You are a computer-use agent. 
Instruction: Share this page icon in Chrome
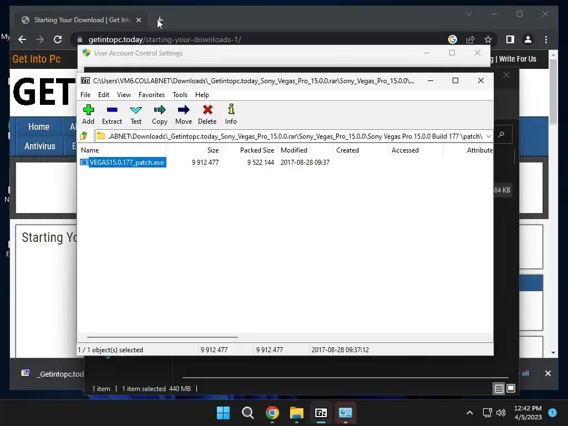470,39
